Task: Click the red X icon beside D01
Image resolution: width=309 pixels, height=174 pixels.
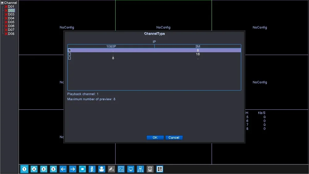Action: (x=6, y=7)
